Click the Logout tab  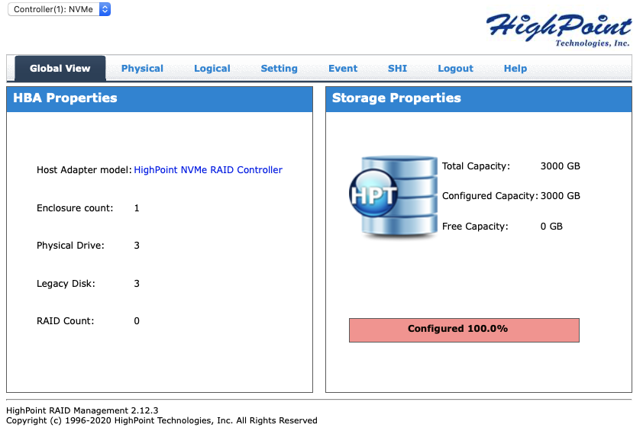click(456, 69)
